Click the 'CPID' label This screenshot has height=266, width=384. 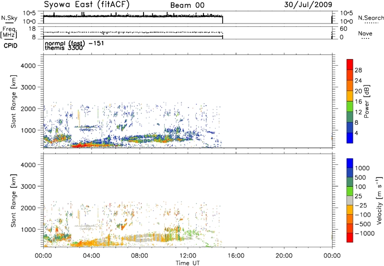pyautogui.click(x=11, y=46)
